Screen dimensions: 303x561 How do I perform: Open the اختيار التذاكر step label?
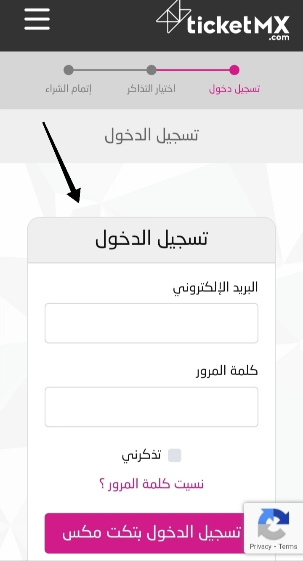click(x=151, y=89)
